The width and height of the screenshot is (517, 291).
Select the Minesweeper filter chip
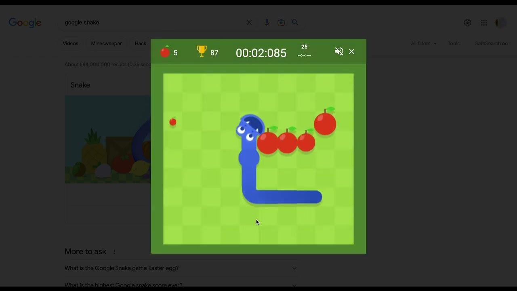coord(106,44)
